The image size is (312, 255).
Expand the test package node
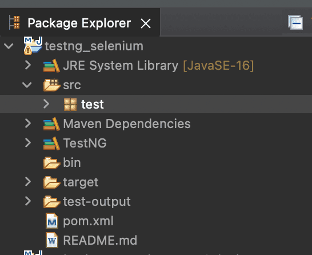tap(46, 104)
